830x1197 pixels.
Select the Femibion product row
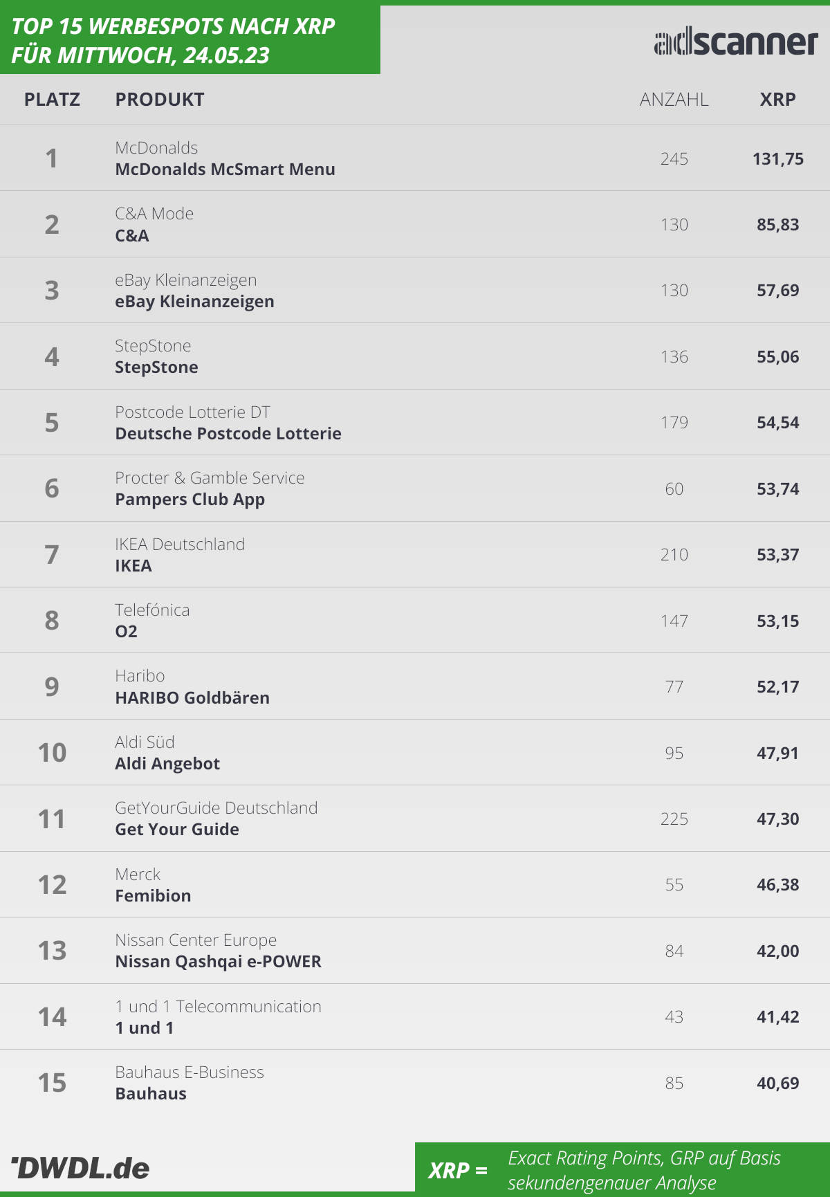[415, 885]
